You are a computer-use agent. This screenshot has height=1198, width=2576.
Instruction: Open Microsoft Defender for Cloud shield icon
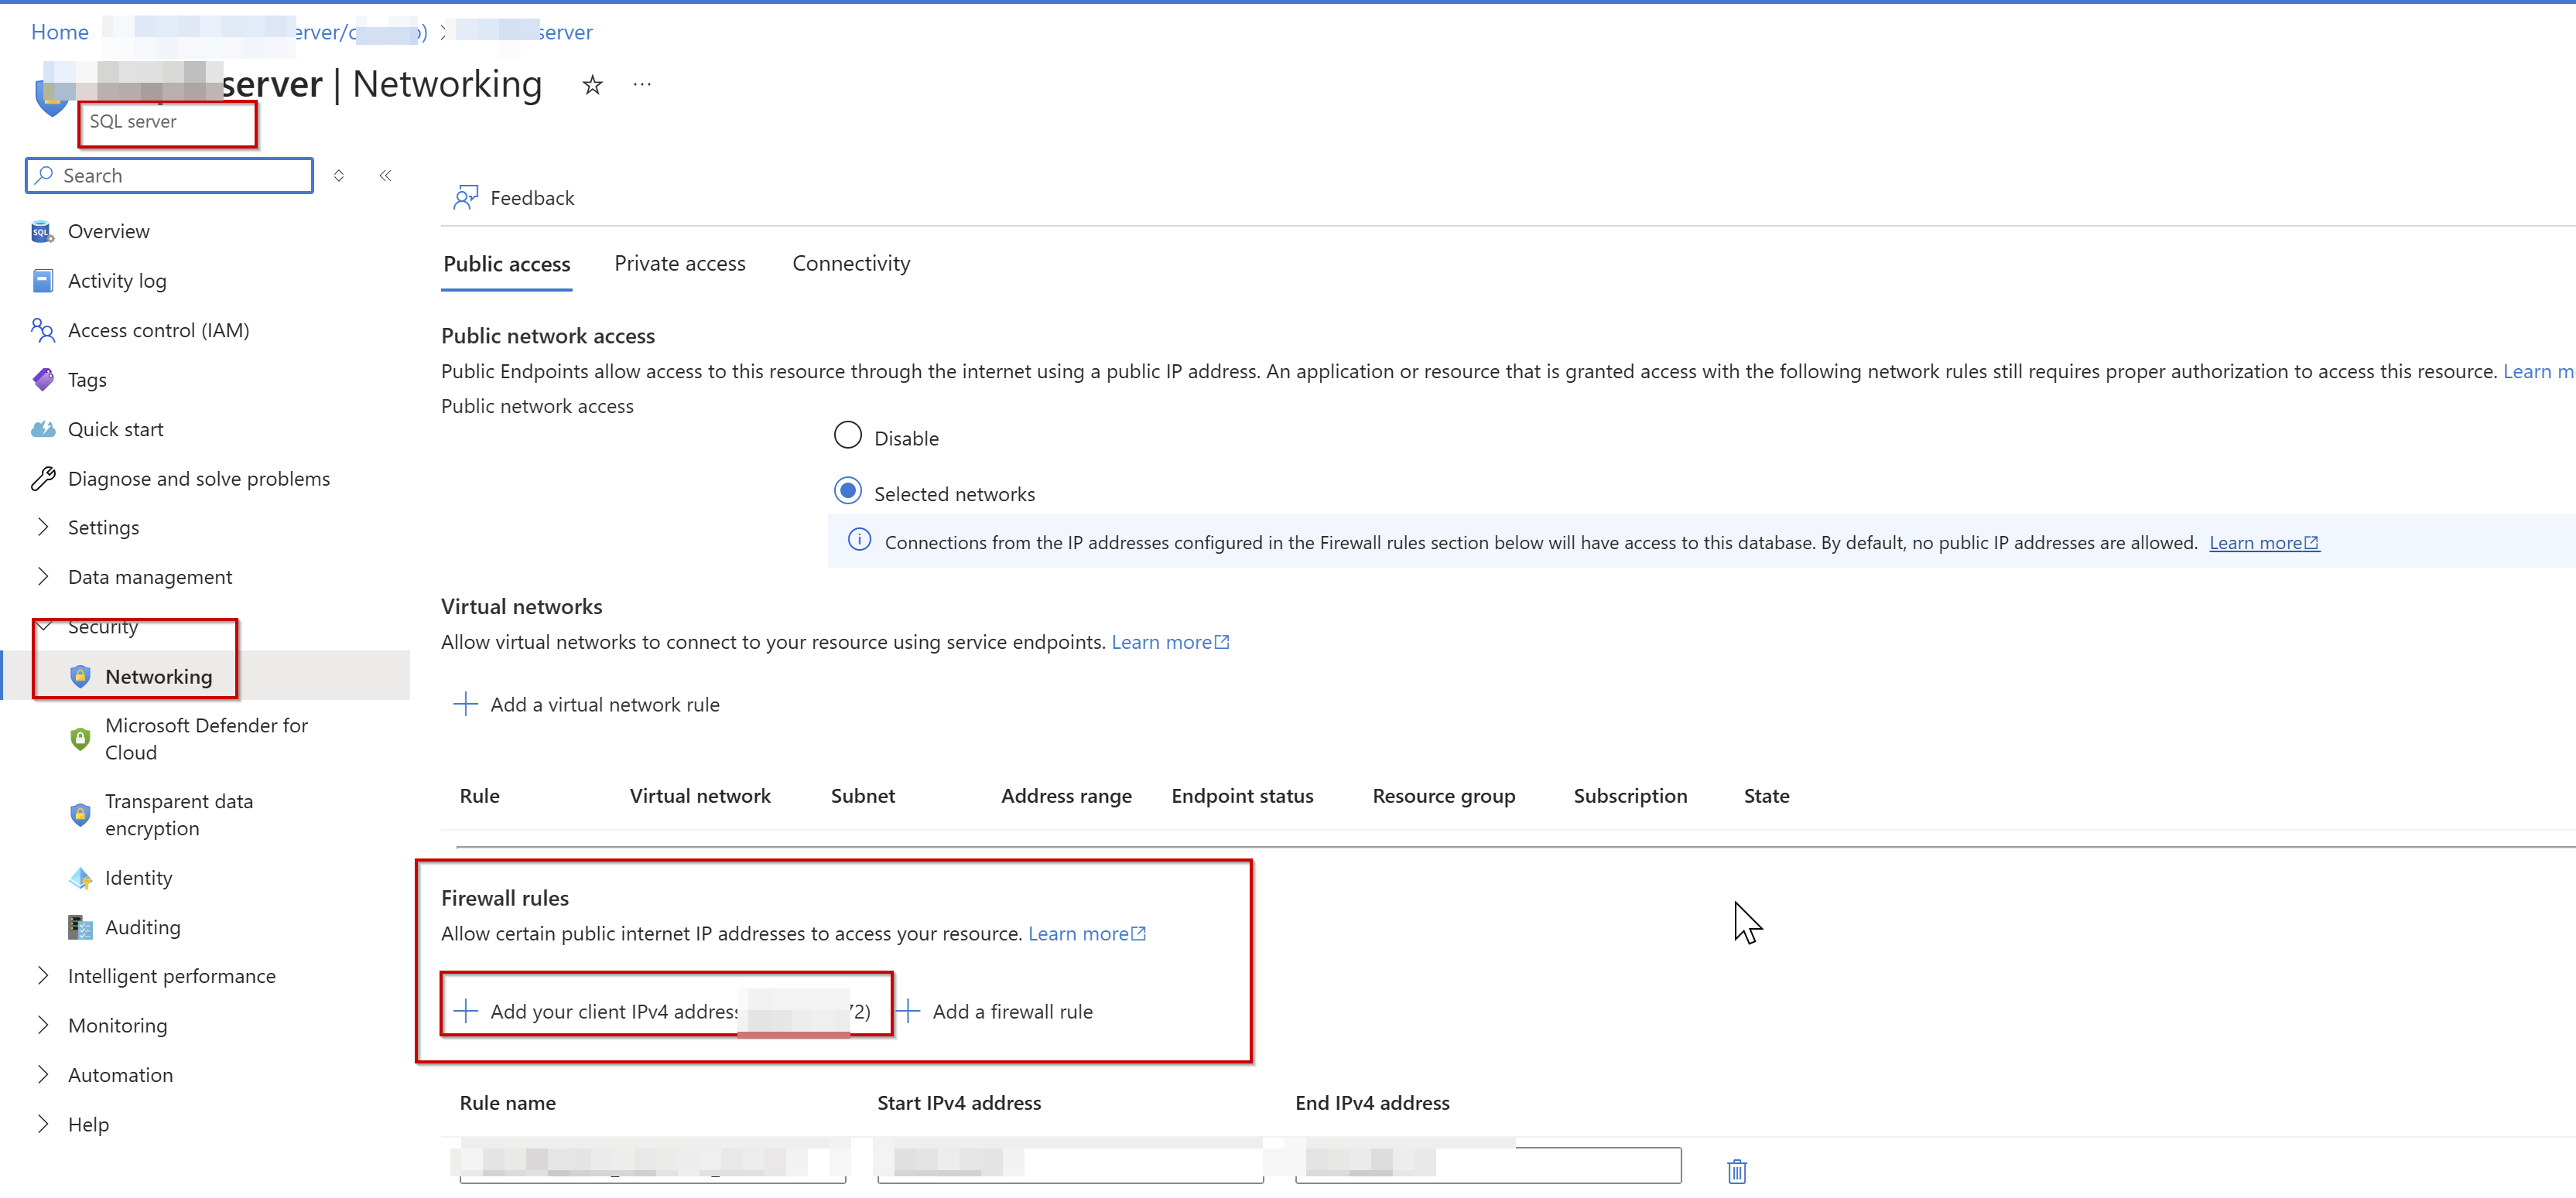pyautogui.click(x=80, y=739)
